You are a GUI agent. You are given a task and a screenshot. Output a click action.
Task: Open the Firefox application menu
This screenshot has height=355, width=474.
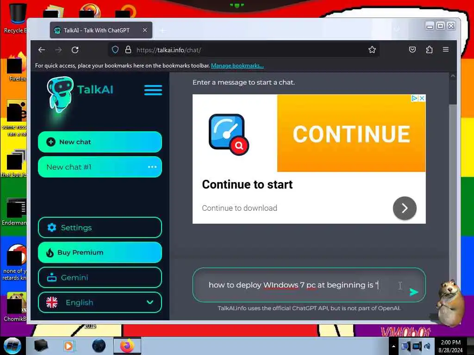click(446, 49)
